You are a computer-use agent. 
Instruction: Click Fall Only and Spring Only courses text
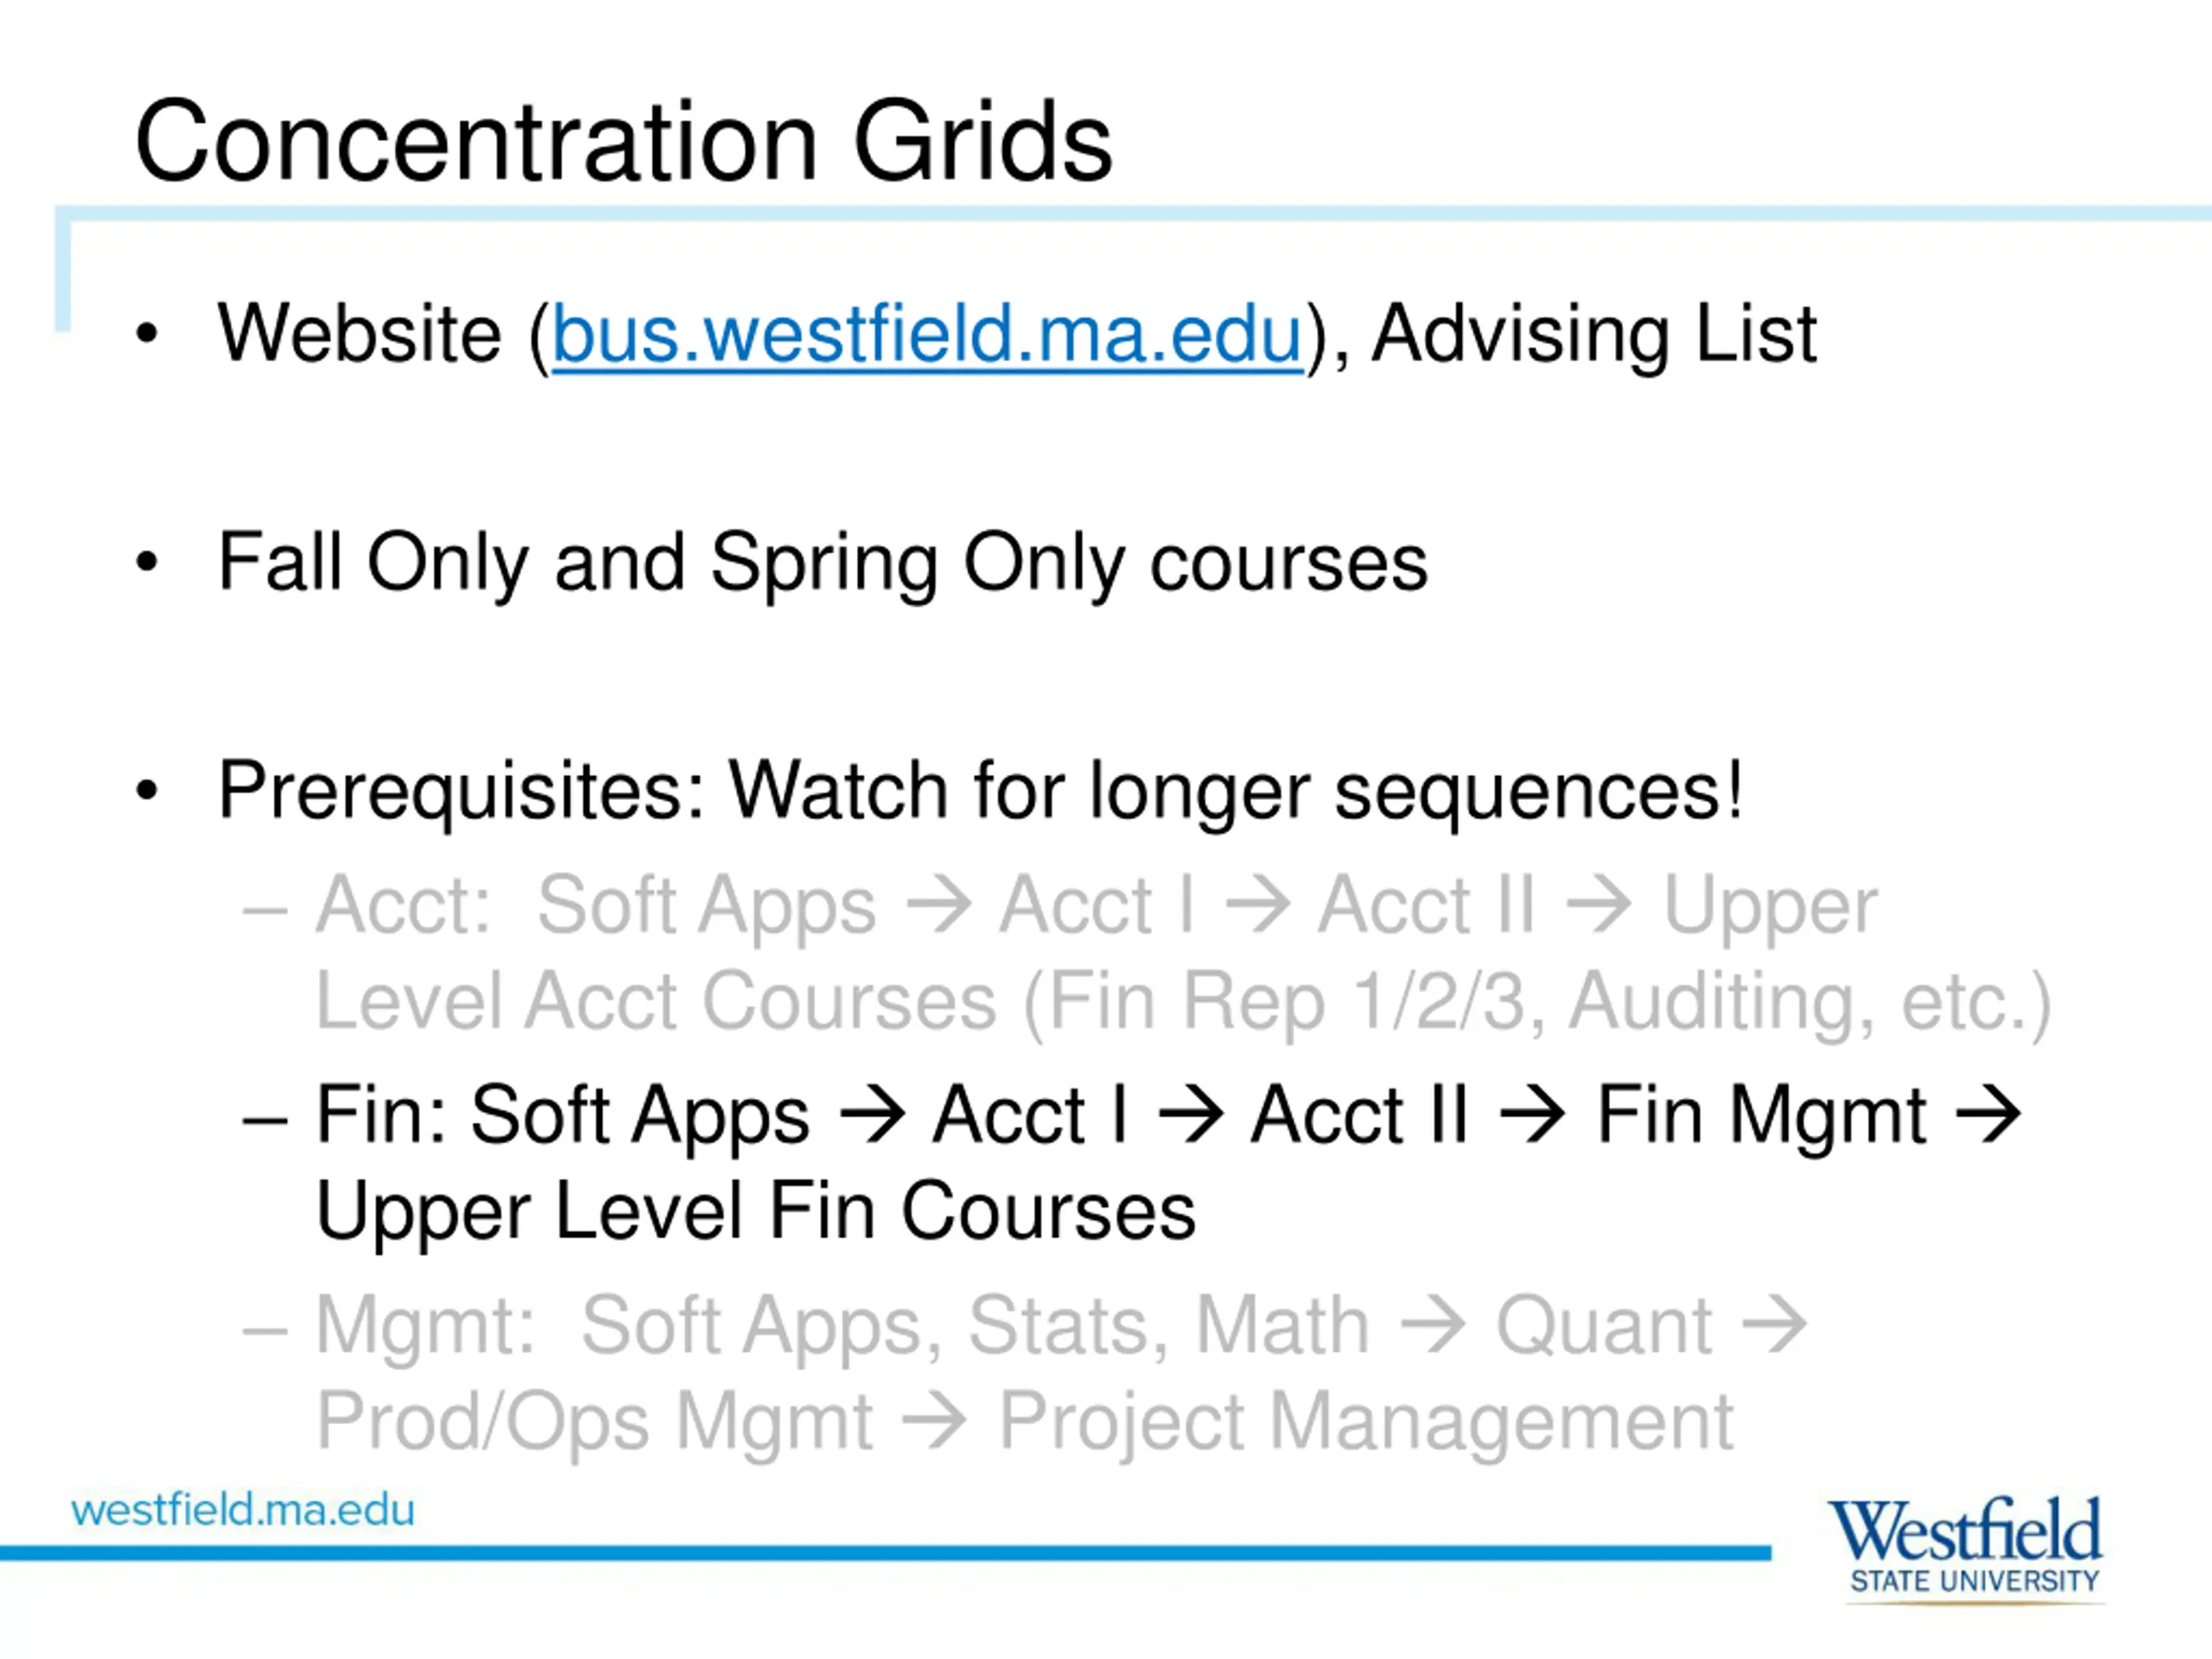click(823, 565)
